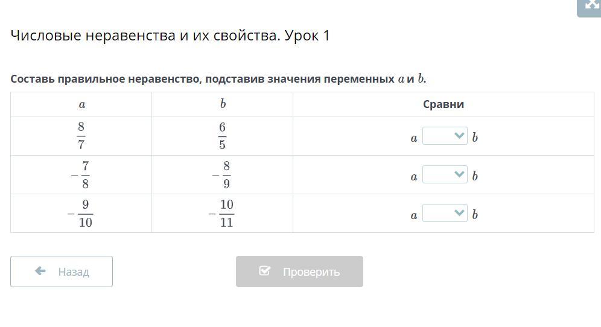Click the fullscreen expand icon at top right
The image size is (601, 327).
tap(591, 5)
